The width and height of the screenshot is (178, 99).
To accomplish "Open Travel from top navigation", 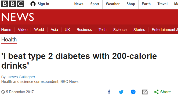I will tap(162, 4).
